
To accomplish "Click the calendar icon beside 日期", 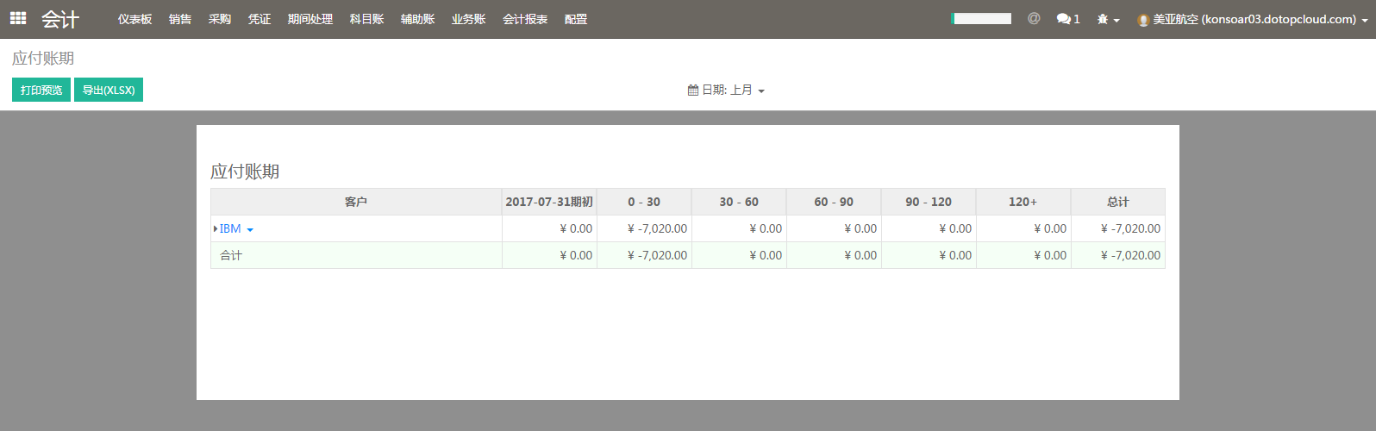I will (x=692, y=90).
